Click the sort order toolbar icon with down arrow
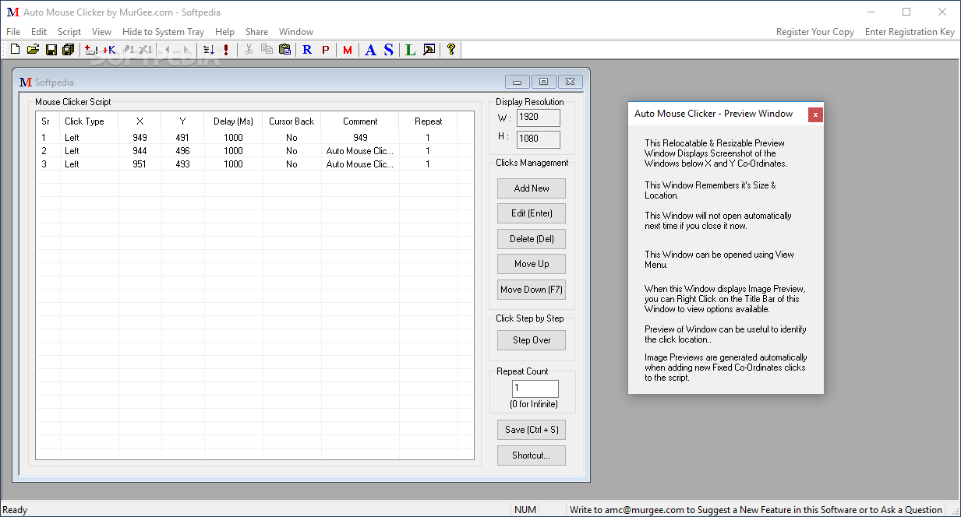This screenshot has height=517, width=961. coord(209,50)
